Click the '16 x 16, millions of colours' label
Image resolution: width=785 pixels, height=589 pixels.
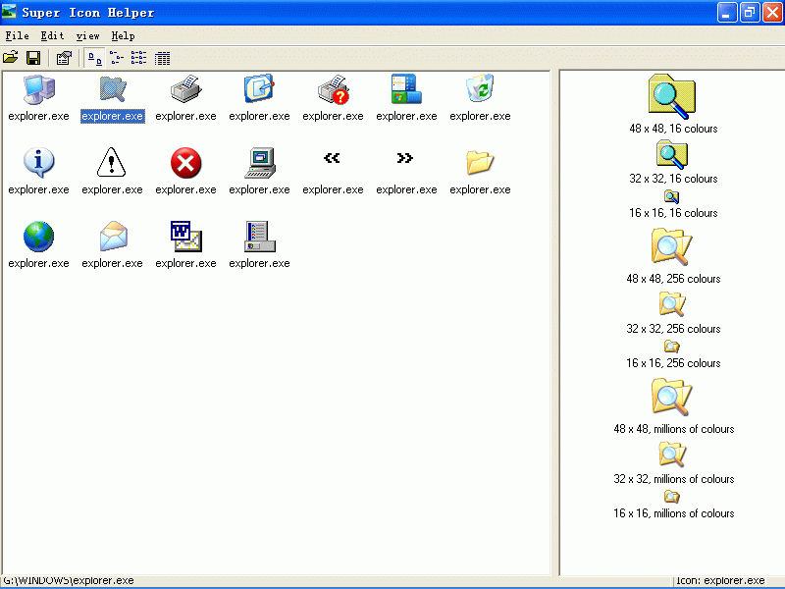674,513
